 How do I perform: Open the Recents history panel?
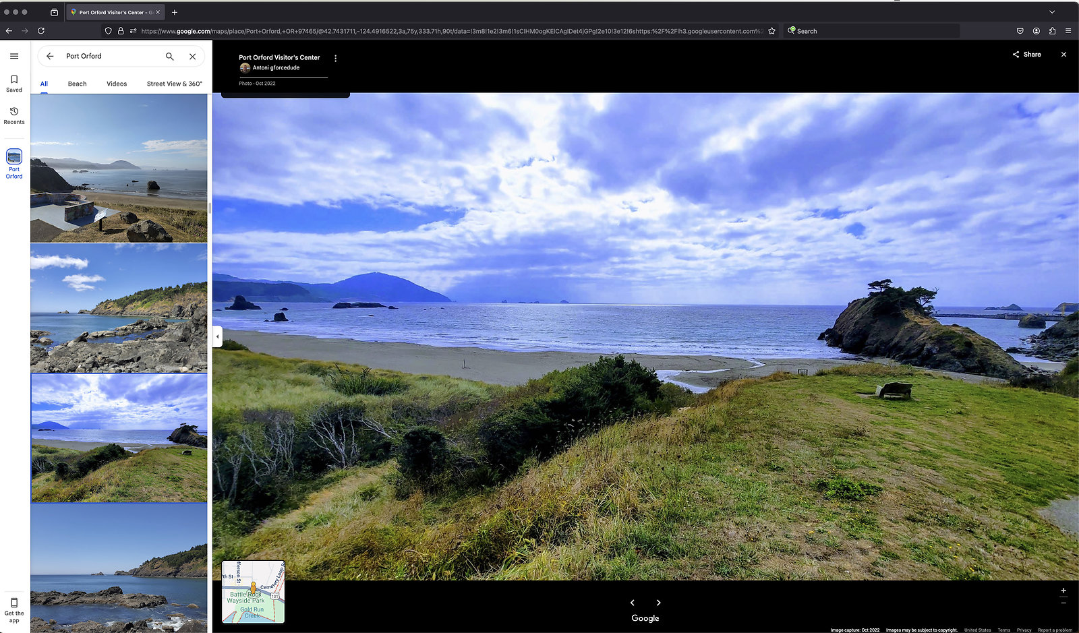coord(14,115)
